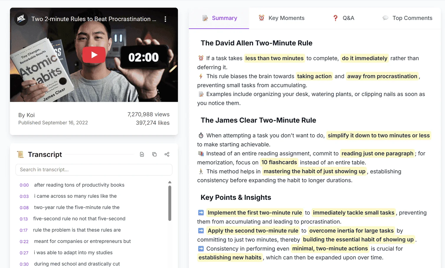The image size is (445, 268).
Task: Click 'two-year rule the five-minute rule the' line
Action: (x=77, y=208)
